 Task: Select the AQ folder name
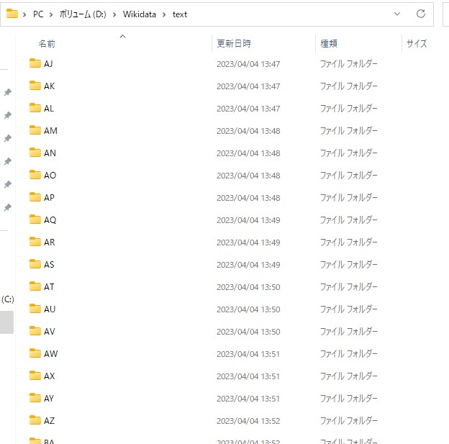coord(50,220)
